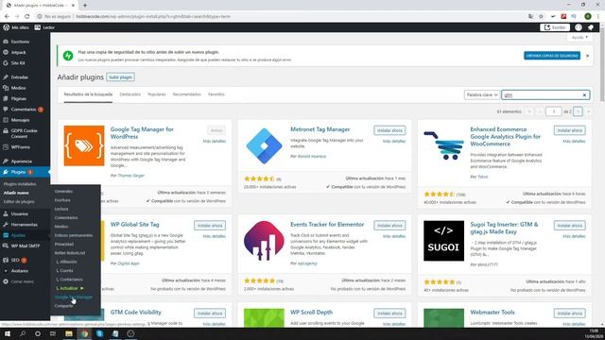Click the 'Subir plugin' button

[120, 77]
